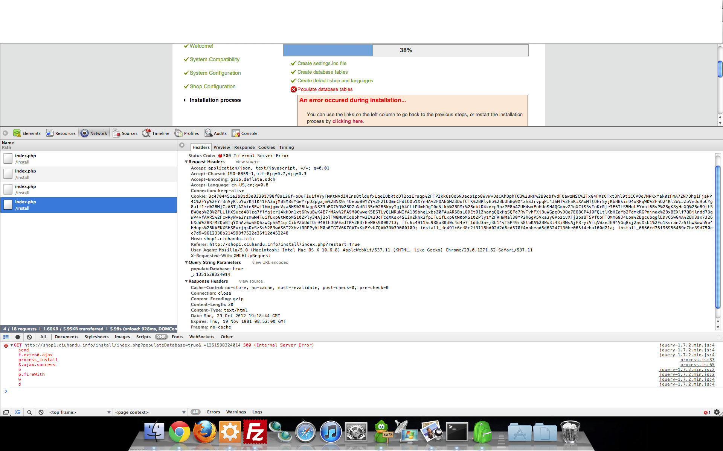Launch FileZilla from the dock
The image size is (723, 451).
tap(255, 432)
